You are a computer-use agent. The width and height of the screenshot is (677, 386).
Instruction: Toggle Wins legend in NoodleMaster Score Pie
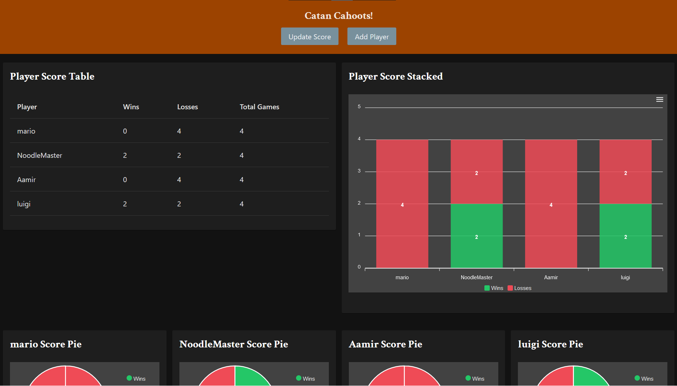coord(305,379)
